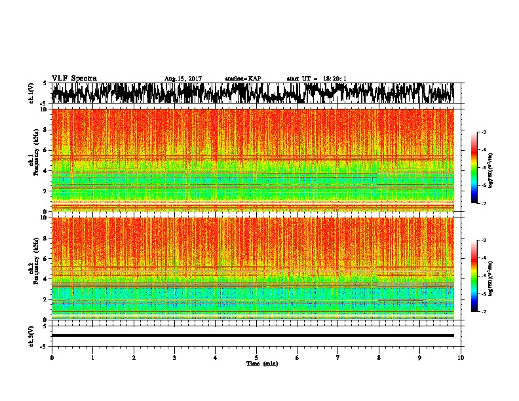Click time axis tick label "8"
Image resolution: width=519 pixels, height=401 pixels.
(379, 358)
